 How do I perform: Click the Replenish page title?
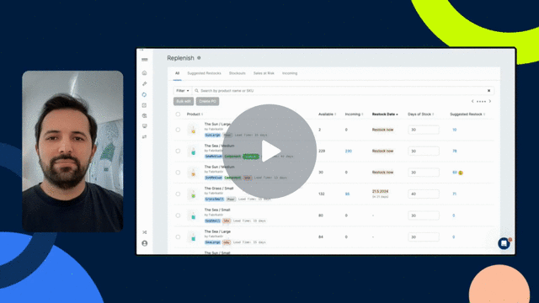click(x=180, y=58)
